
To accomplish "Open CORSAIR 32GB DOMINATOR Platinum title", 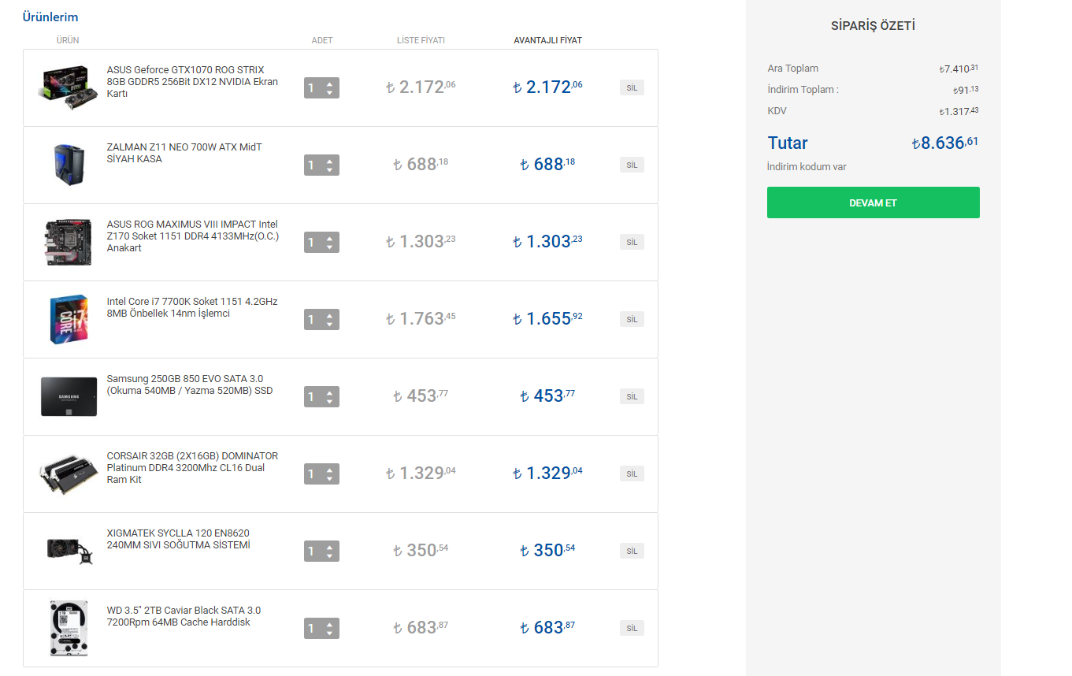I will [x=192, y=467].
